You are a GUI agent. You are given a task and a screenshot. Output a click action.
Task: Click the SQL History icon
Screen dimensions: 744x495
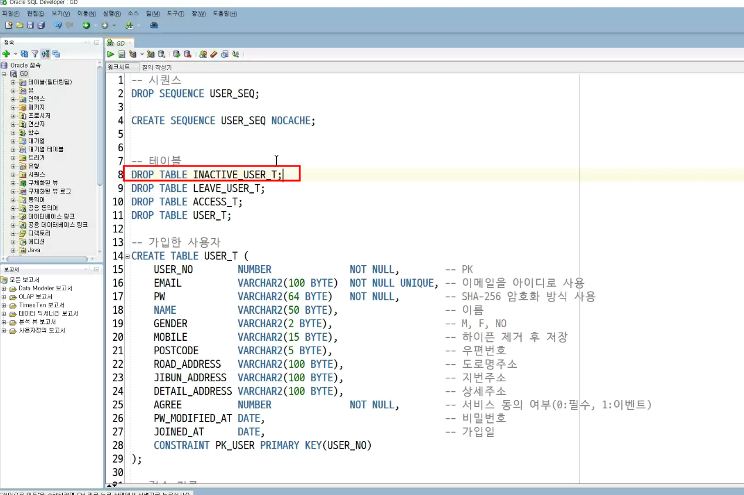click(x=225, y=54)
